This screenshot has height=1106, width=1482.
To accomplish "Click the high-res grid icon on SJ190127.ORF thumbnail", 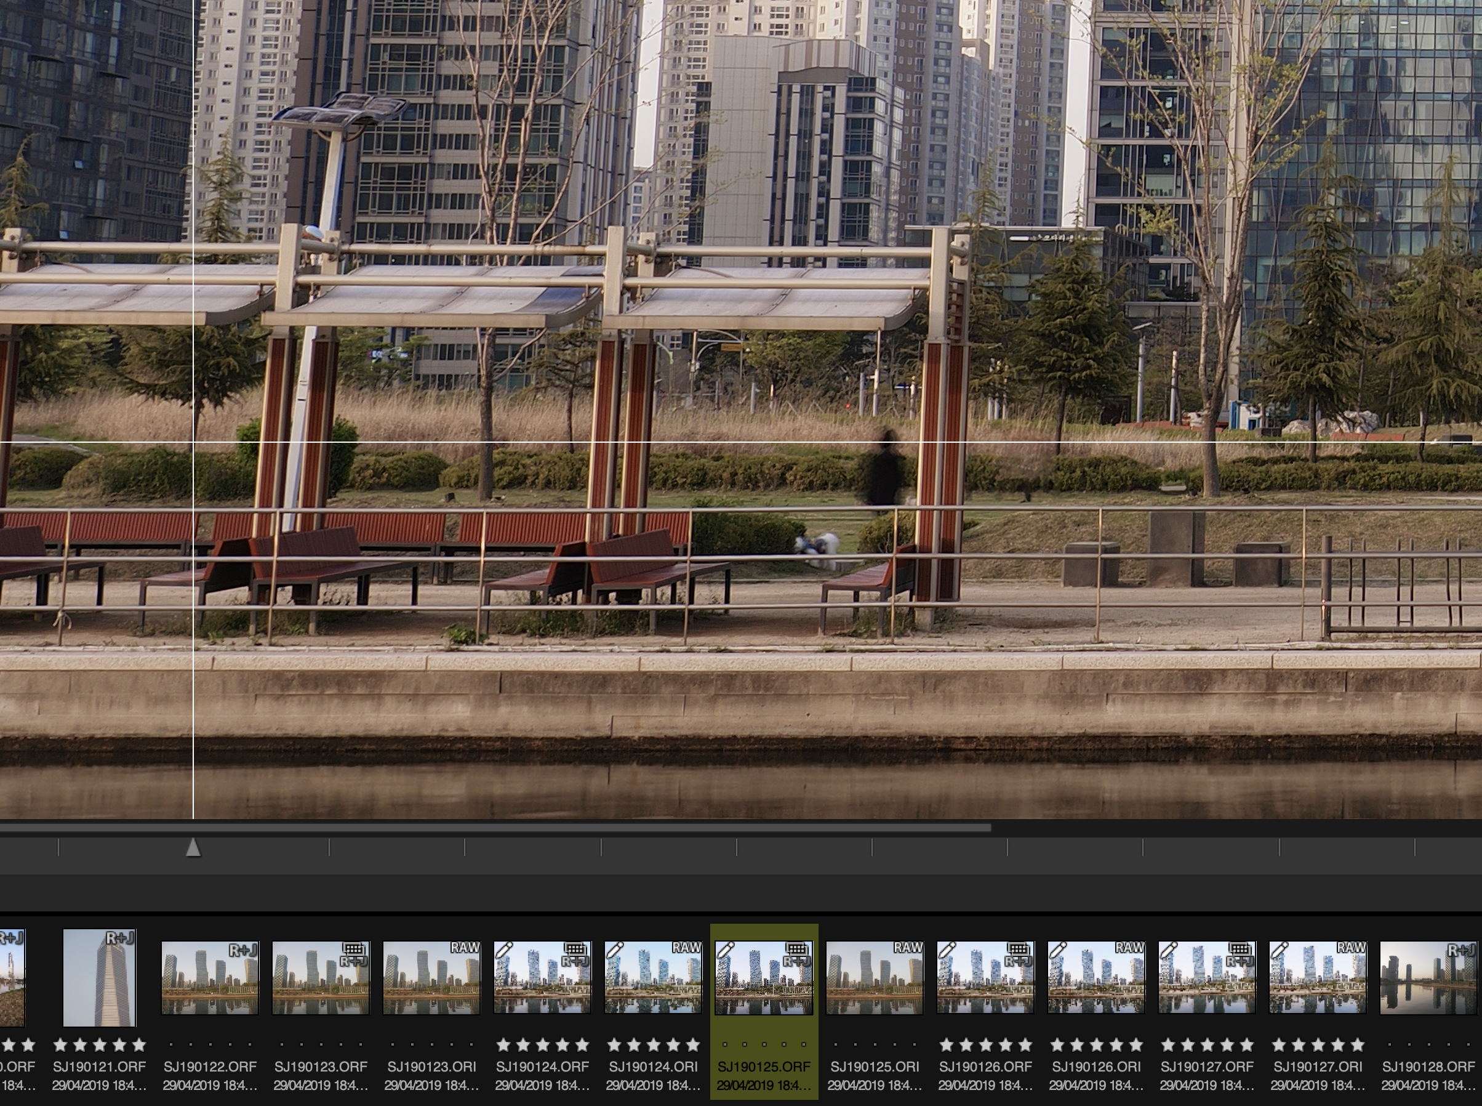I will [x=1239, y=949].
